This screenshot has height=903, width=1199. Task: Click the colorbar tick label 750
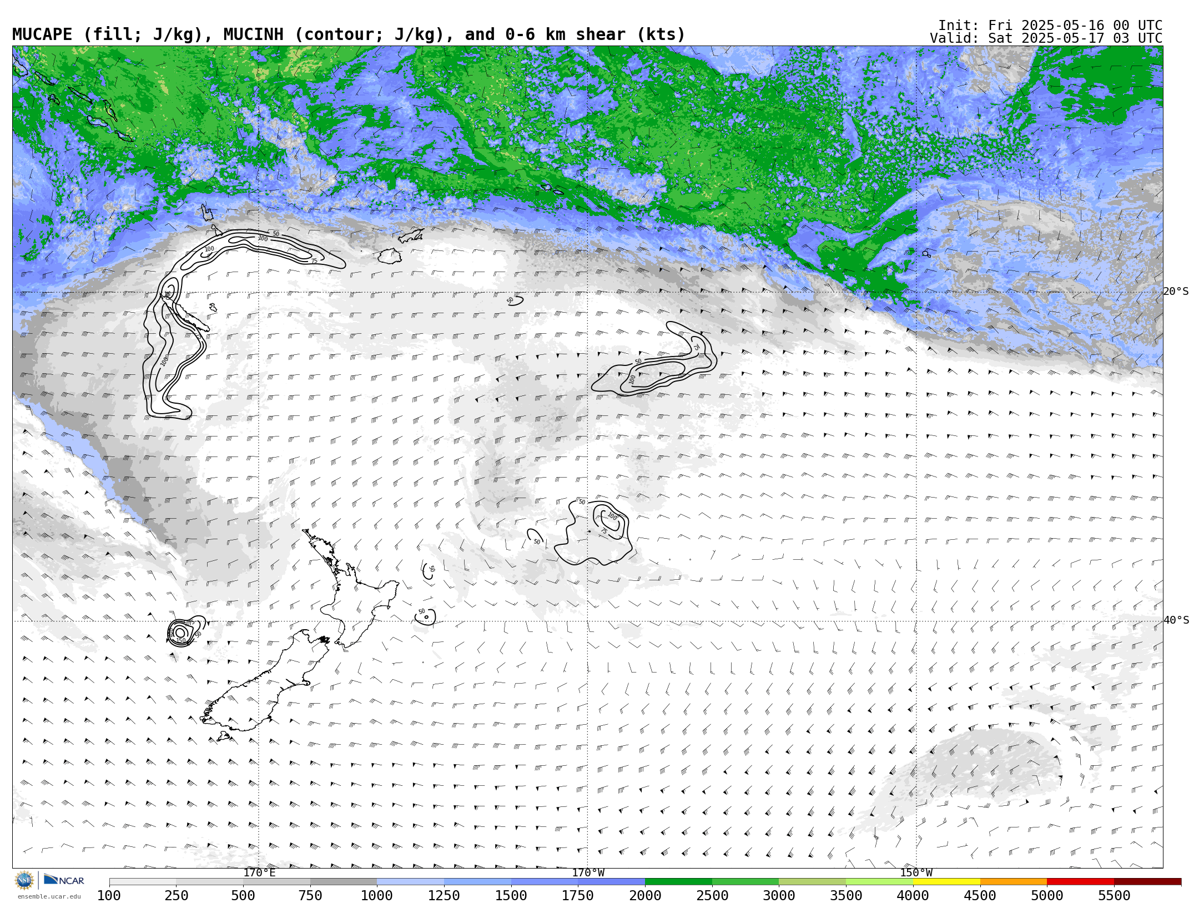310,896
